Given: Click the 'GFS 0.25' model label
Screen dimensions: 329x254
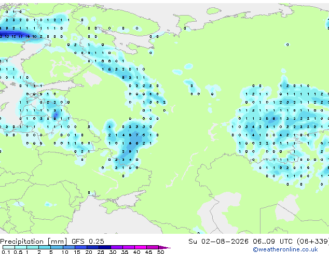Looking at the screenshot, I should 88,242.
